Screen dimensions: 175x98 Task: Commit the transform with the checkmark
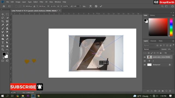coord(101,6)
